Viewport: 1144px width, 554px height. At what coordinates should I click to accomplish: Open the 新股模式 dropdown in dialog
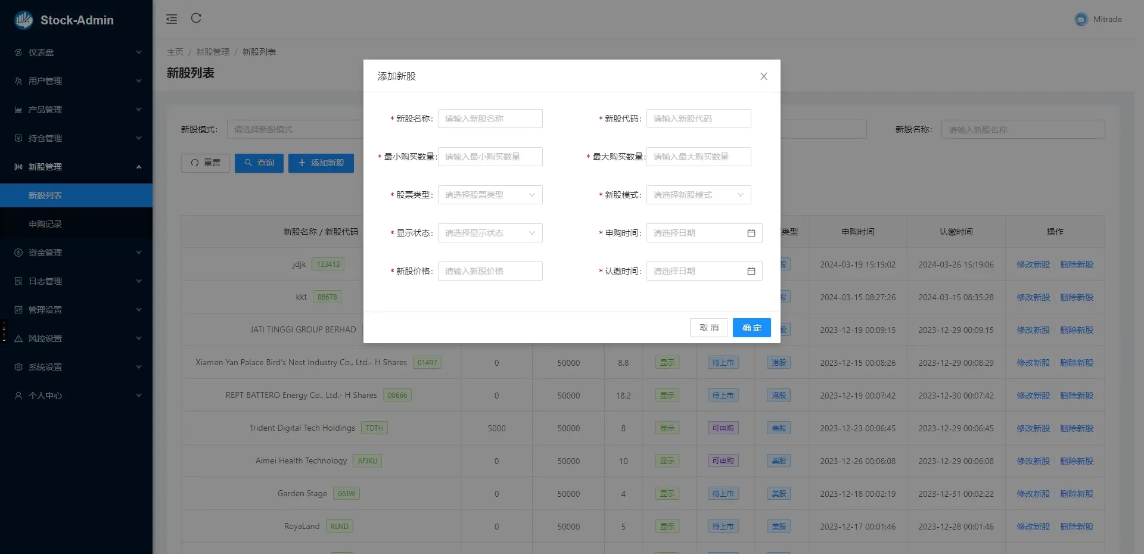click(698, 195)
